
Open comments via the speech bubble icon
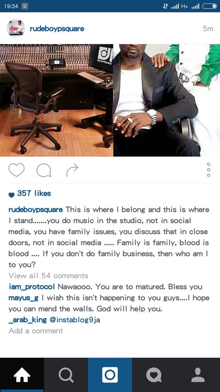tap(44, 171)
